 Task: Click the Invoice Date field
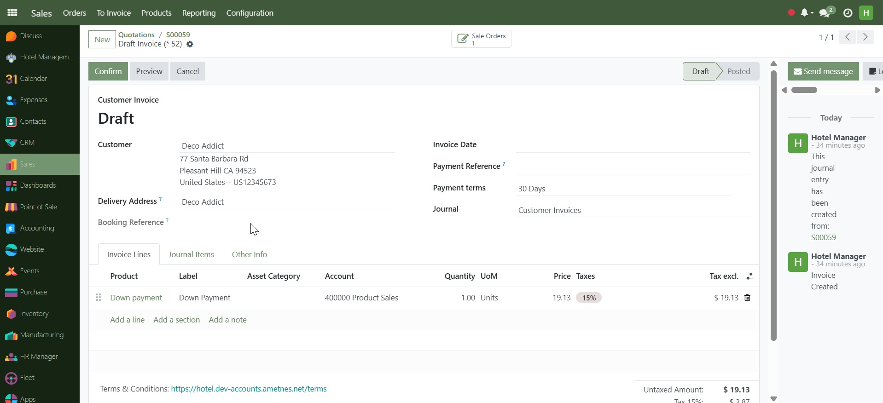click(x=632, y=144)
